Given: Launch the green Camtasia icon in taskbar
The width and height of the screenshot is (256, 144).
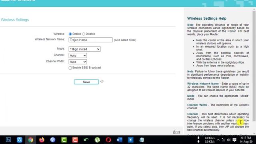Looking at the screenshot, I should pos(64,140).
